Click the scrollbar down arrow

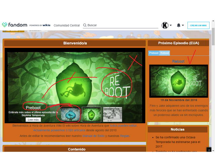213,151
